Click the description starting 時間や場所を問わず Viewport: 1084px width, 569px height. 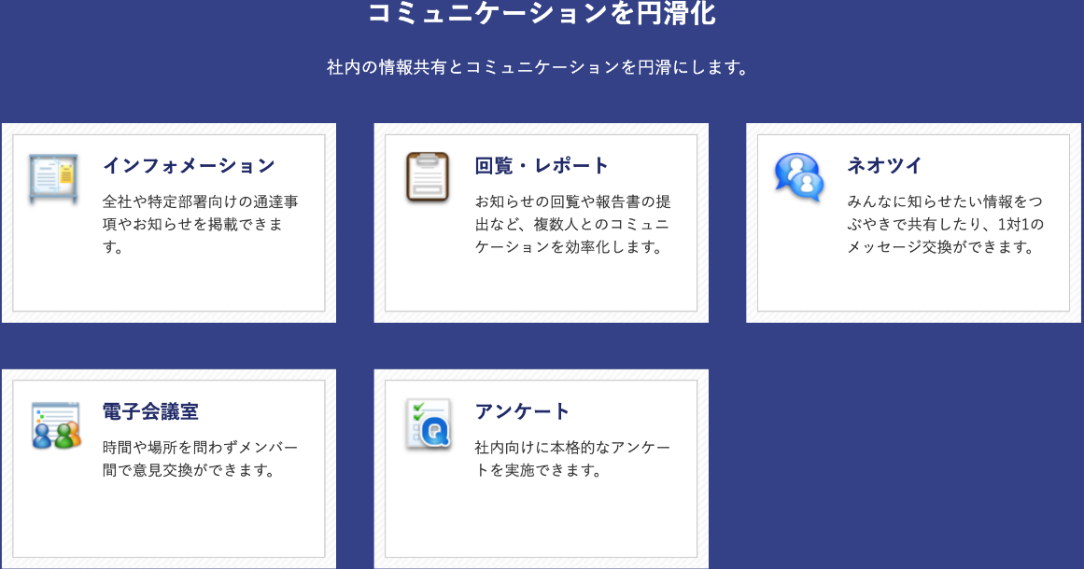pos(201,459)
